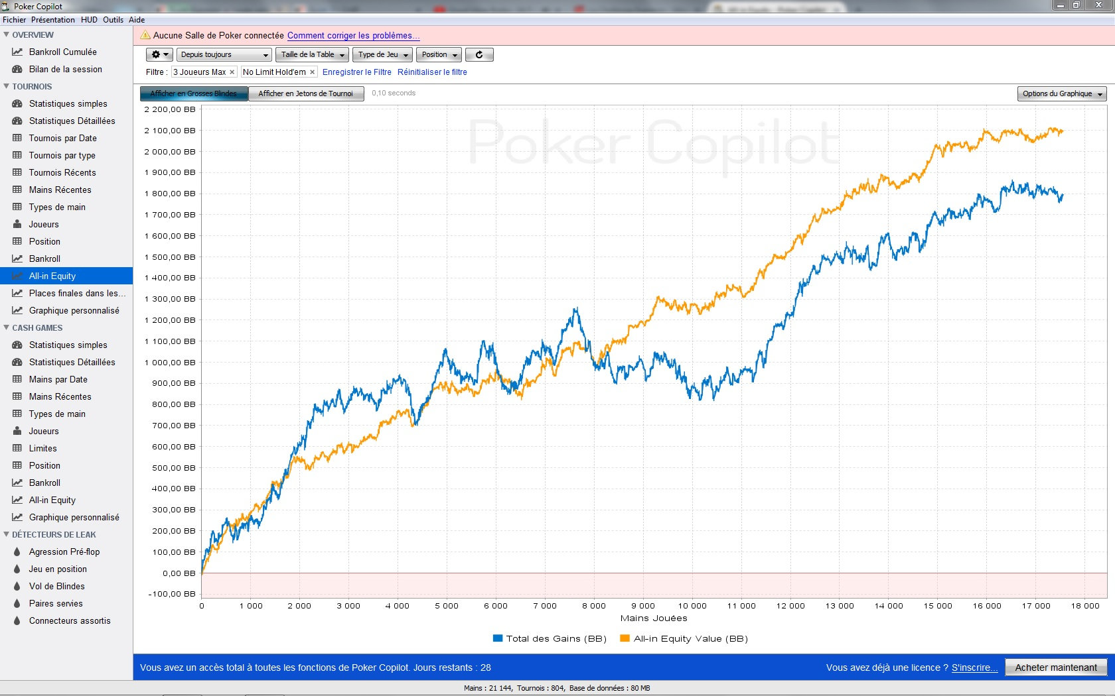Viewport: 1115px width, 696px height.
Task: Click the orange All-in Equity Value legend swatch
Action: (625, 638)
